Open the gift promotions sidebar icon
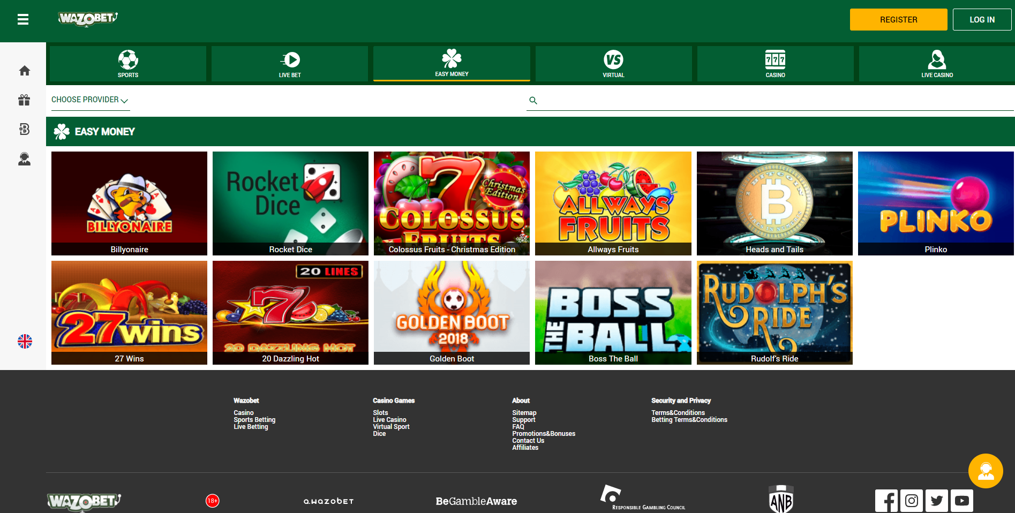This screenshot has height=513, width=1015. (x=24, y=100)
